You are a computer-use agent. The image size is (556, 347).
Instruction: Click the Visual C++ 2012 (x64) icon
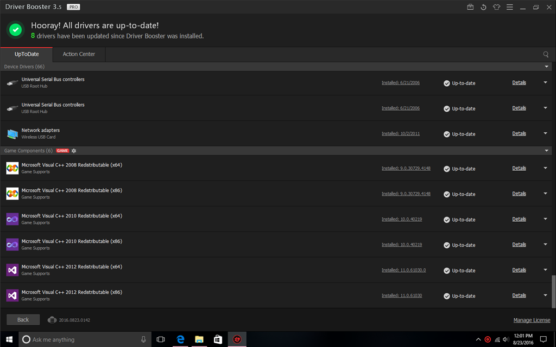pos(12,270)
